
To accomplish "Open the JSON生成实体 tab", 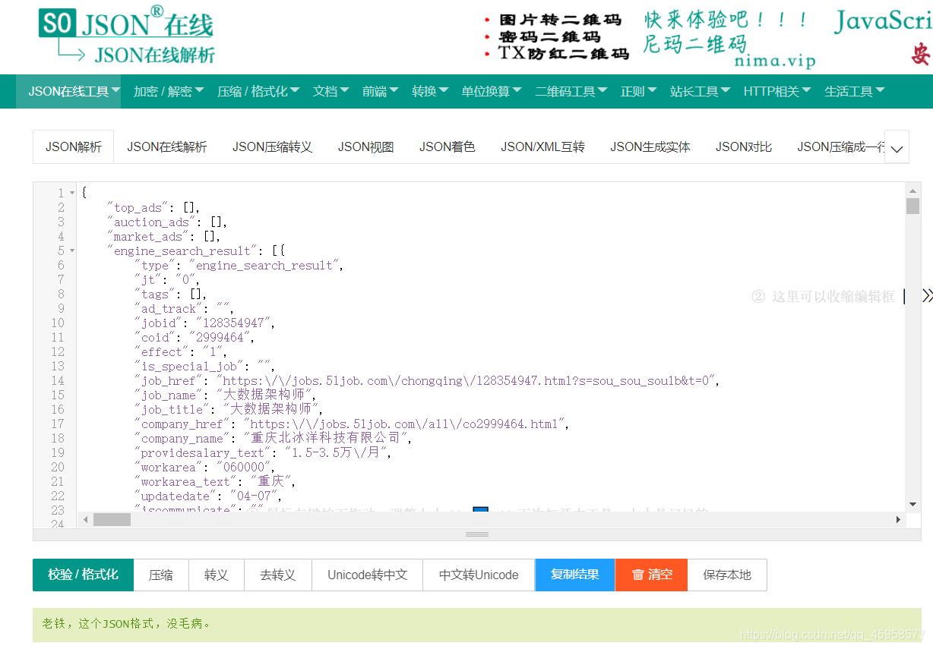I will point(650,146).
